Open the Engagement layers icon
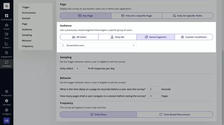224x125 pixels. coord(6,53)
